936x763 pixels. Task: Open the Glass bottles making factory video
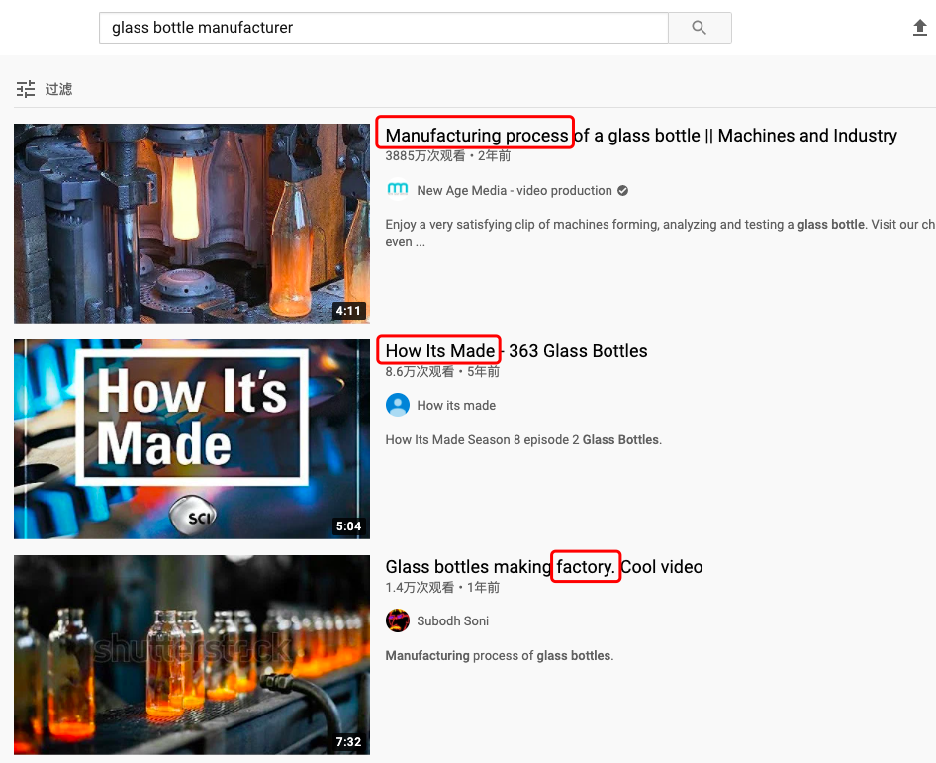coord(544,567)
